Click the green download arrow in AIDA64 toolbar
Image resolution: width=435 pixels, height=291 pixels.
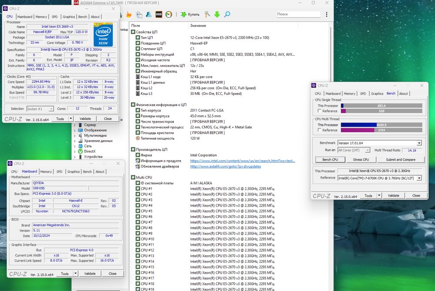click(x=217, y=14)
